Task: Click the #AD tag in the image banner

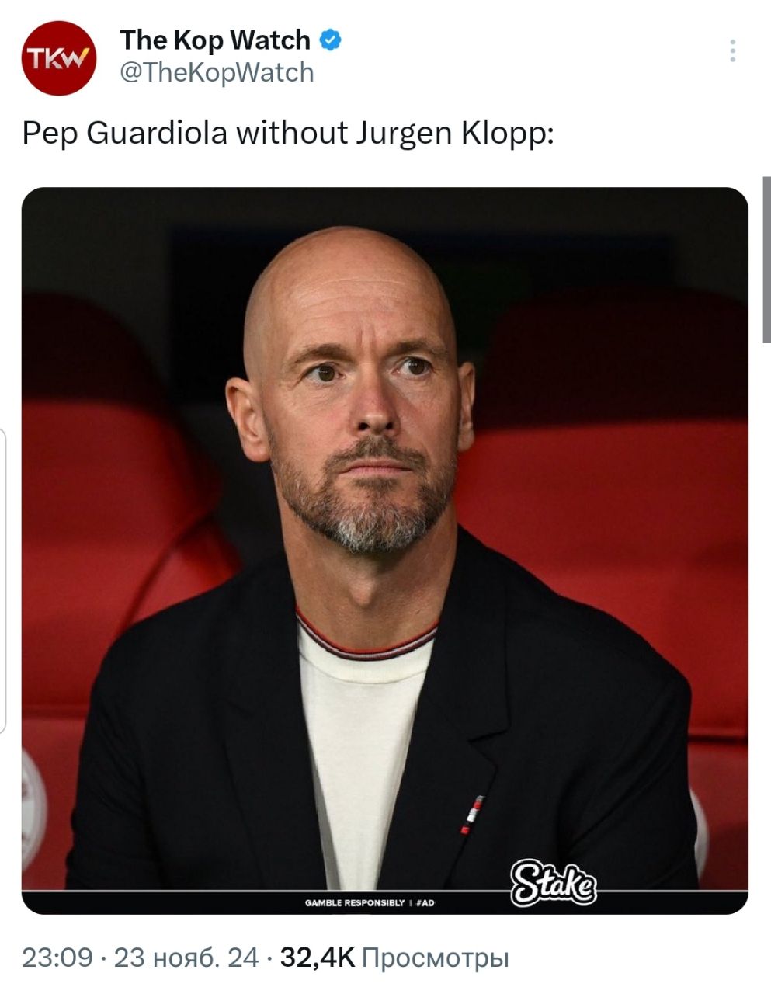Action: tap(425, 903)
